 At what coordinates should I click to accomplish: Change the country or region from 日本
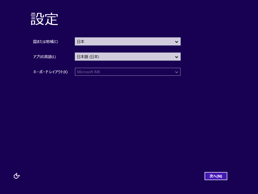click(127, 41)
